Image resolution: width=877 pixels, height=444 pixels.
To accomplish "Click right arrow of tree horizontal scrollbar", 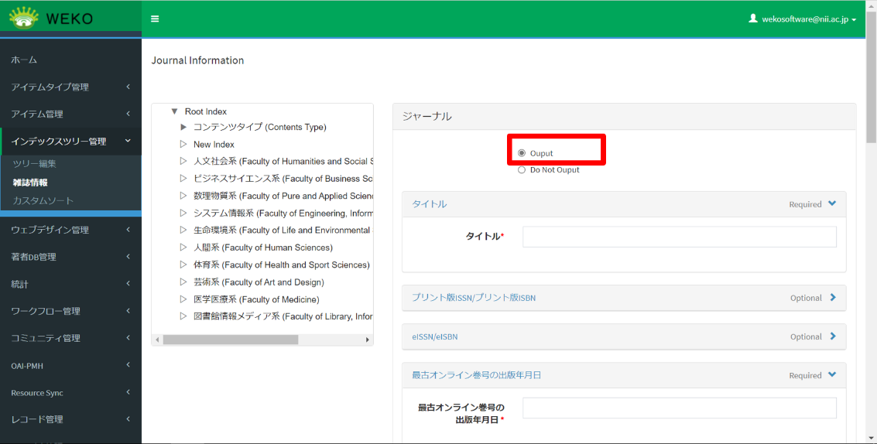I will 367,340.
